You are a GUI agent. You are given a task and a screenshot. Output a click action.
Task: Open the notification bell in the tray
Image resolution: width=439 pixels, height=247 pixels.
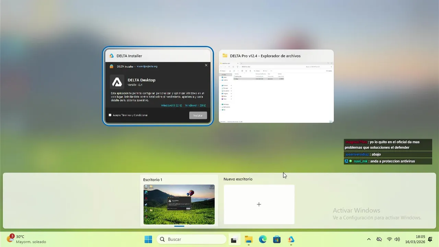(430, 239)
